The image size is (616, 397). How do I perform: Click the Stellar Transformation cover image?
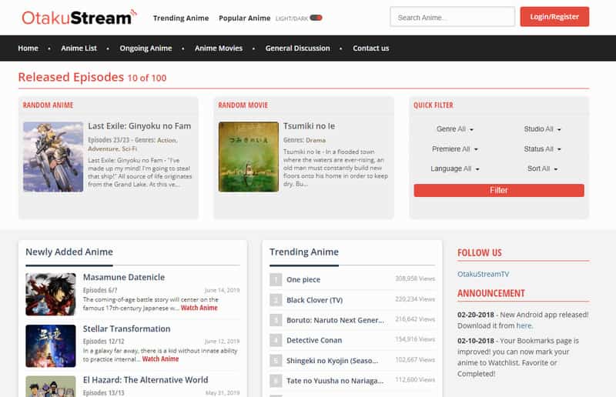point(51,345)
